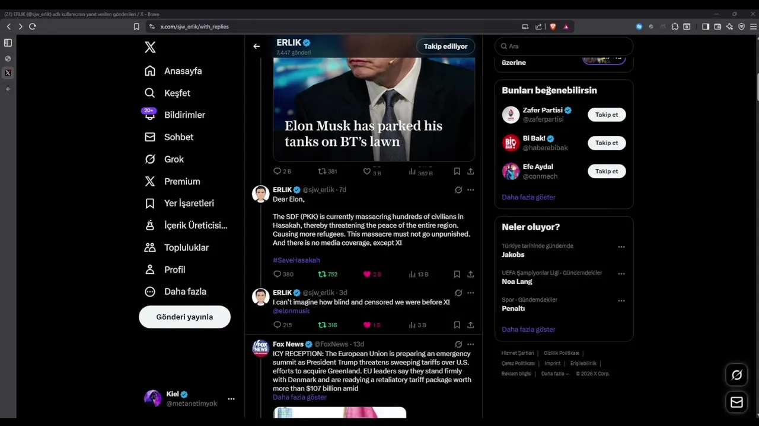This screenshot has height=426, width=759.
Task: Expand Daha fazla menu in sidebar
Action: [175, 291]
